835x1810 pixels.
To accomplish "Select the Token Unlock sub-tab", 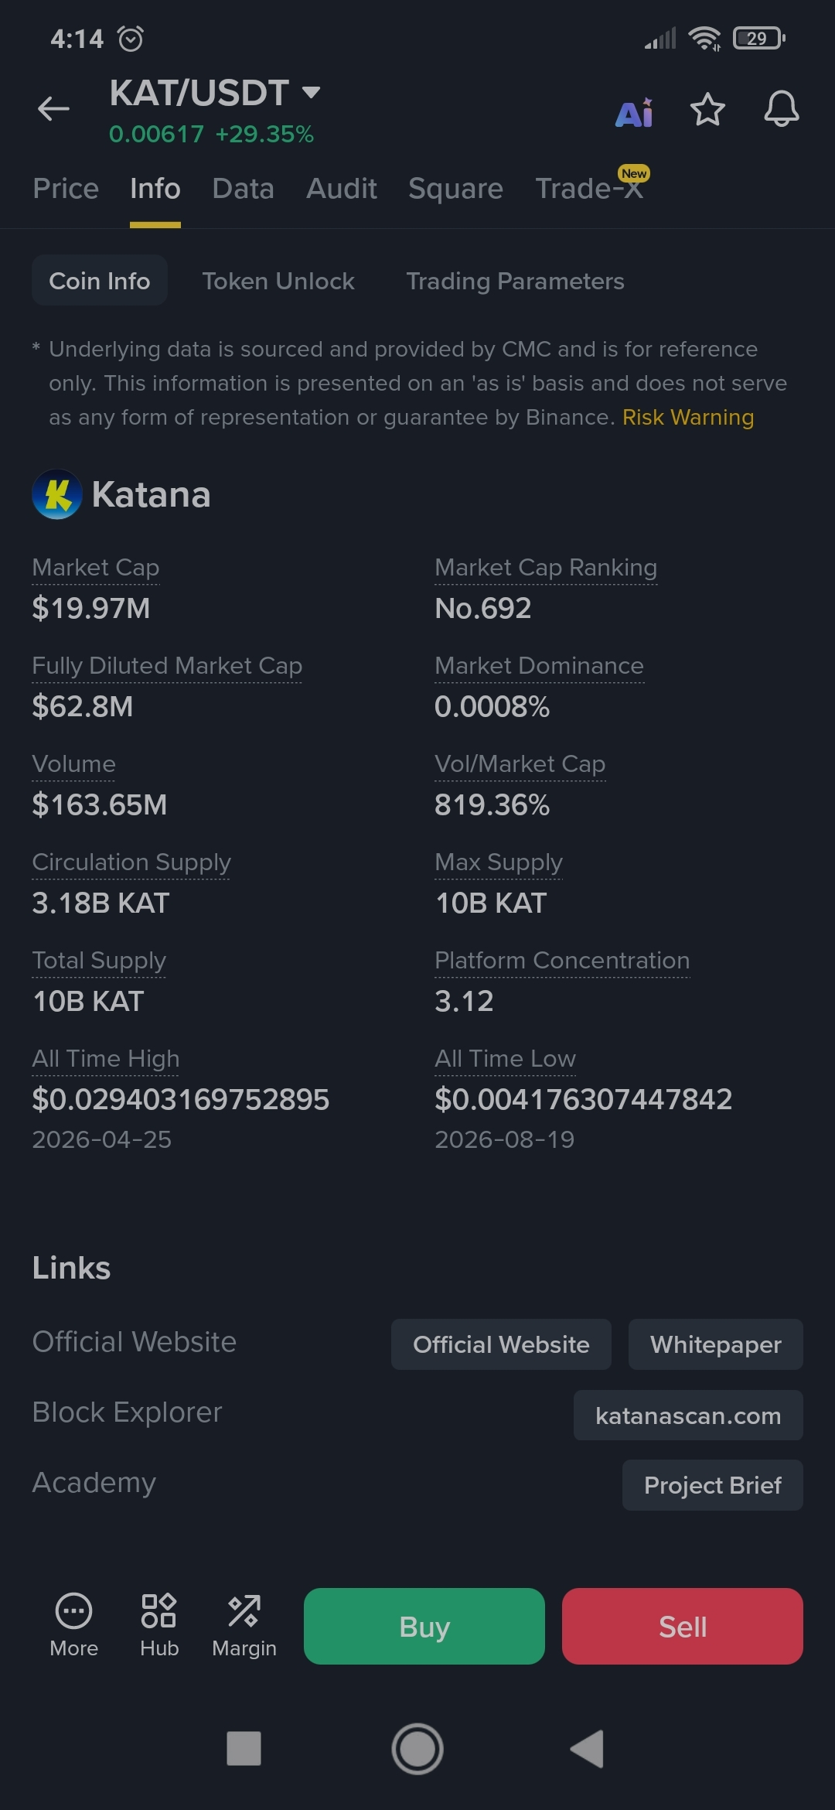I will [278, 281].
